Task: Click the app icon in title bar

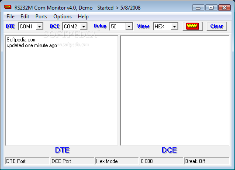Action: click(8, 7)
